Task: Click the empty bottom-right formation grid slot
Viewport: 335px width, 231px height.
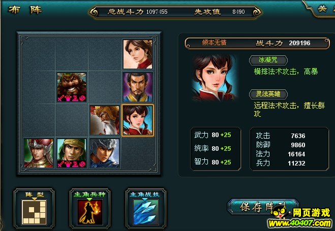Action: pos(138,153)
